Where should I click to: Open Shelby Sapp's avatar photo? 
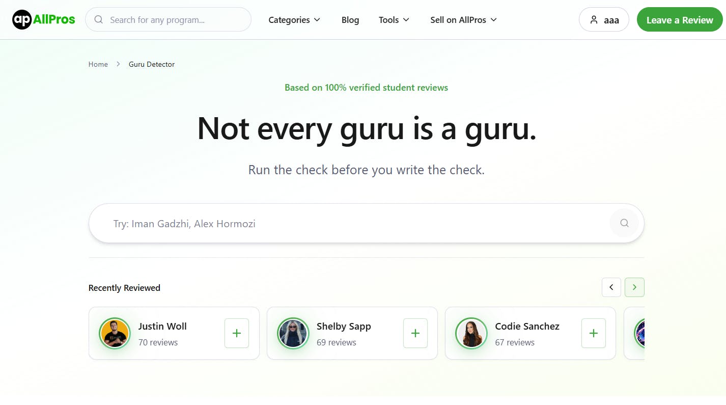(293, 333)
